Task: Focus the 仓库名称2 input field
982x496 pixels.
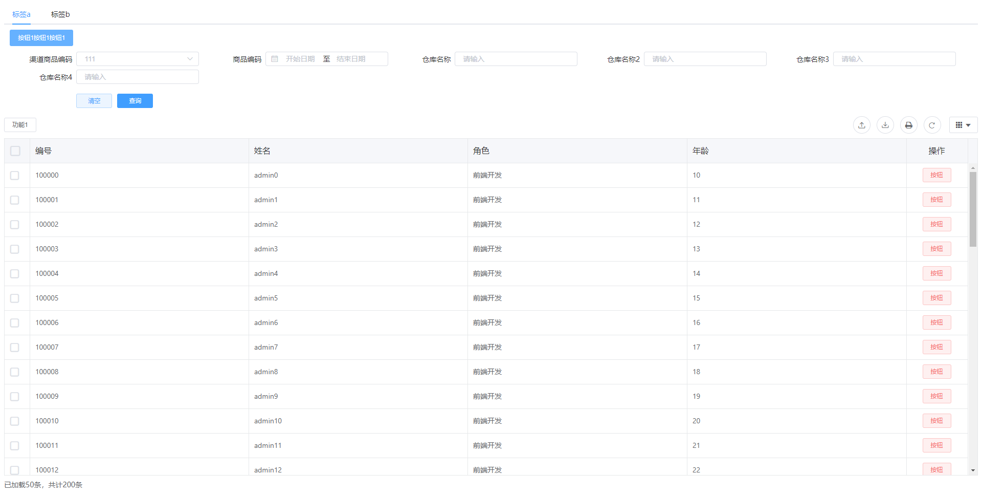Action: [705, 59]
